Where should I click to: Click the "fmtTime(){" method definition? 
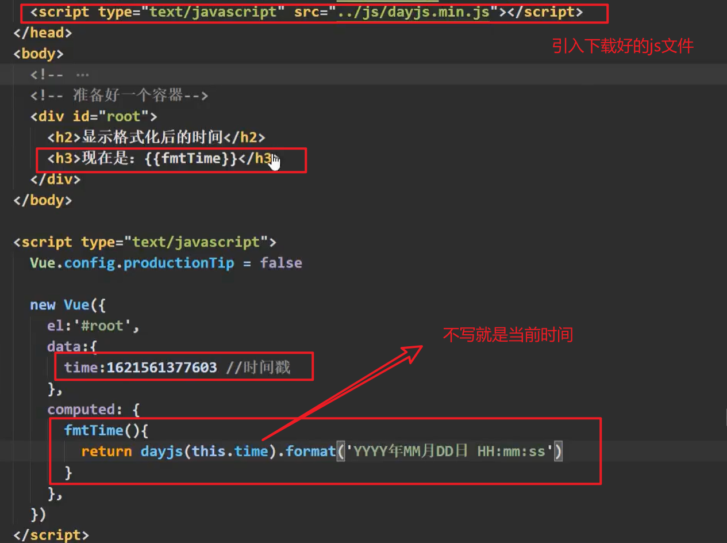point(106,430)
